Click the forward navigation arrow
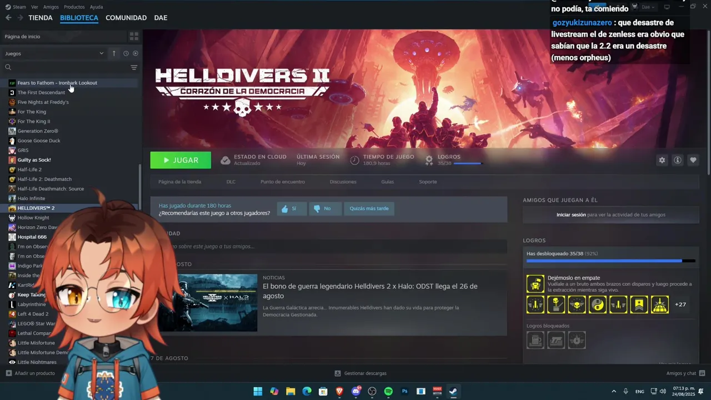 [20, 18]
